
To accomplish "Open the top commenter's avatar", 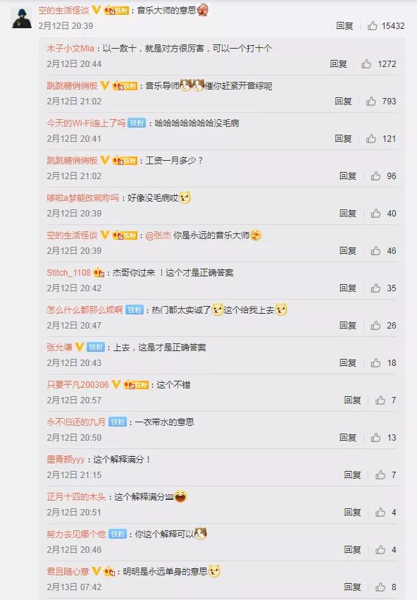I will click(x=21, y=18).
